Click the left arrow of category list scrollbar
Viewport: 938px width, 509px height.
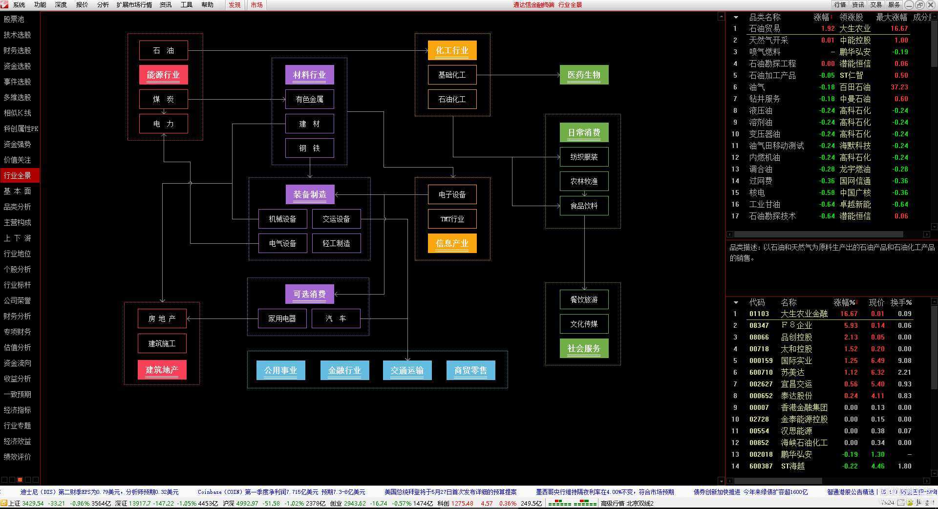tap(730, 234)
